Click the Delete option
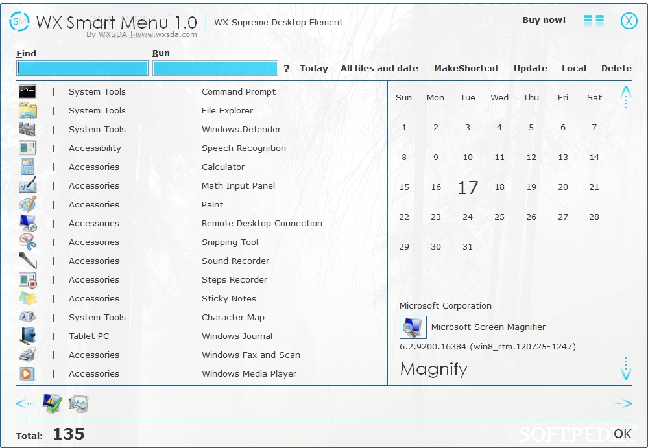The image size is (648, 448). (x=616, y=69)
